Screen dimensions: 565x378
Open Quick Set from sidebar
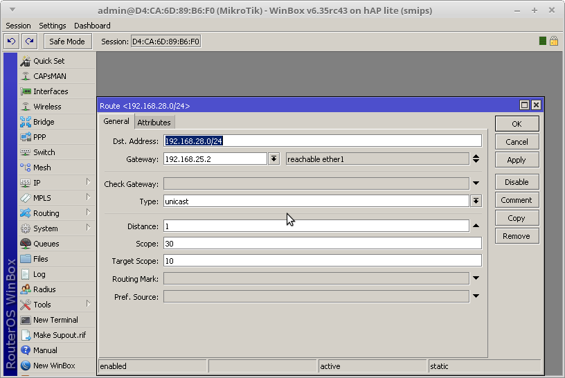[57, 61]
